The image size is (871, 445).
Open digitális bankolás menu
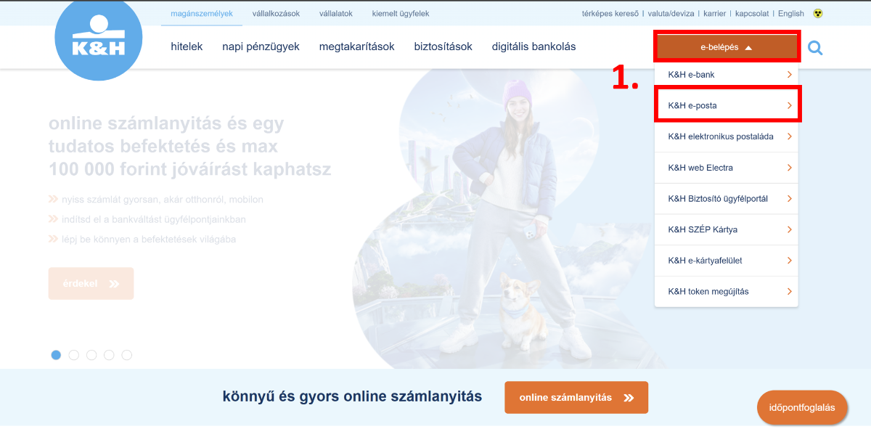(x=533, y=46)
